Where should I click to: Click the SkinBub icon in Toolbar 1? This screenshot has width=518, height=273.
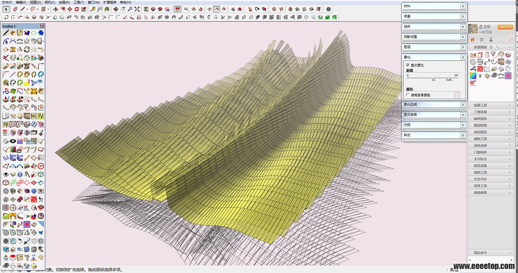(x=16, y=157)
